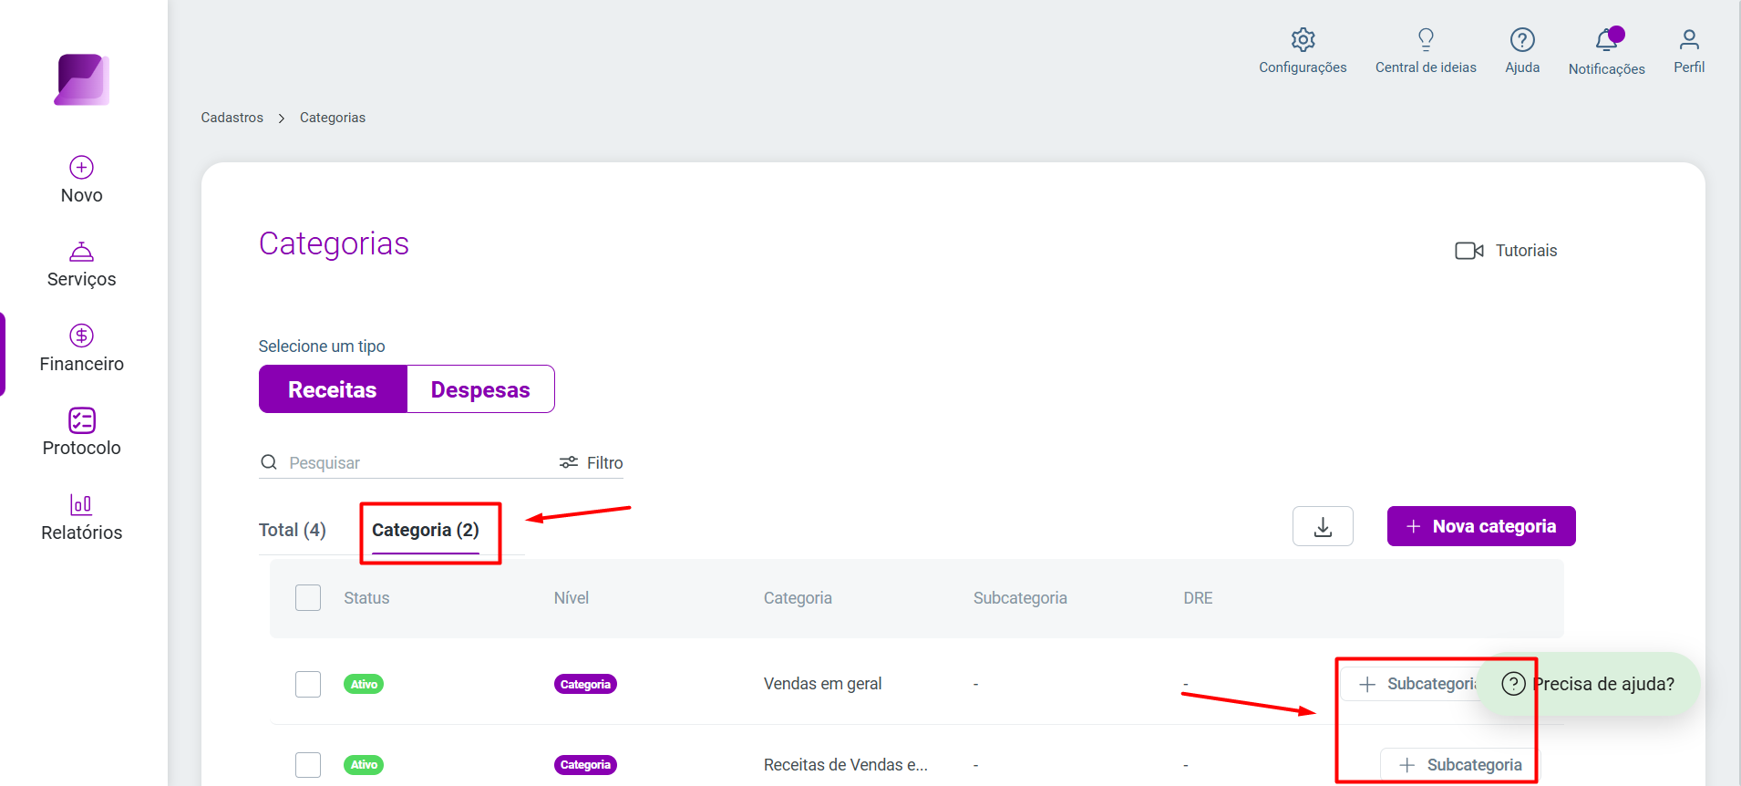
Task: Check the Vendas em geral row checkbox
Action: click(308, 684)
